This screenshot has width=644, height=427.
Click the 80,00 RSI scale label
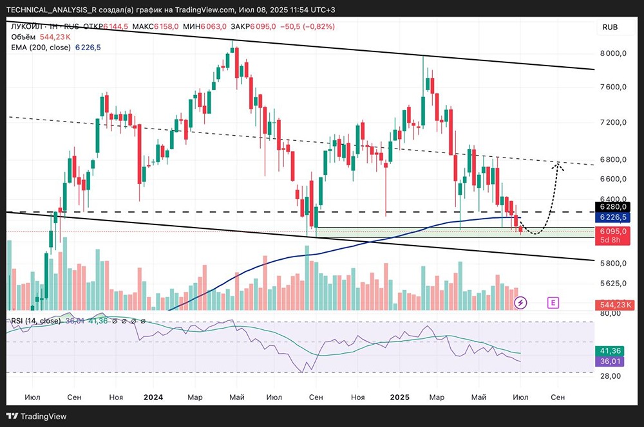click(611, 314)
